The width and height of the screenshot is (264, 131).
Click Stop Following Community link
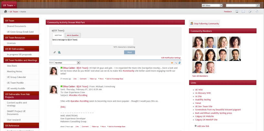pyautogui.click(x=206, y=23)
